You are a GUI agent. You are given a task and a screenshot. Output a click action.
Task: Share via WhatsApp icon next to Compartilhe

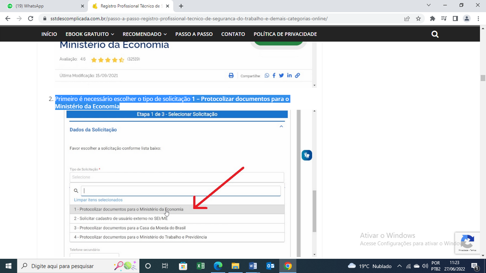coord(267,76)
